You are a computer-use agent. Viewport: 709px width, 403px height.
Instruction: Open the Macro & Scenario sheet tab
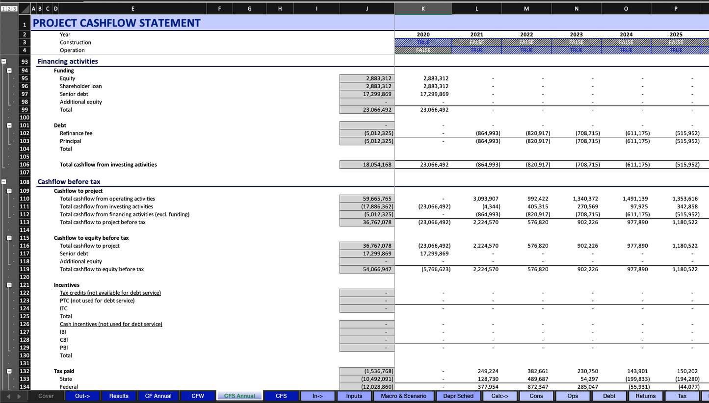pyautogui.click(x=404, y=396)
